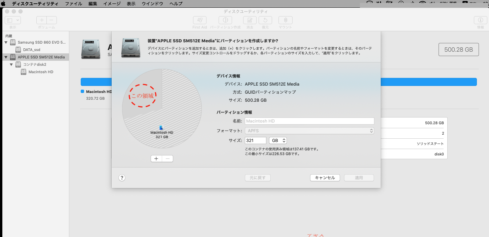Click the DATA_ssd drive icon in sidebar
489x237 pixels.
click(18, 50)
